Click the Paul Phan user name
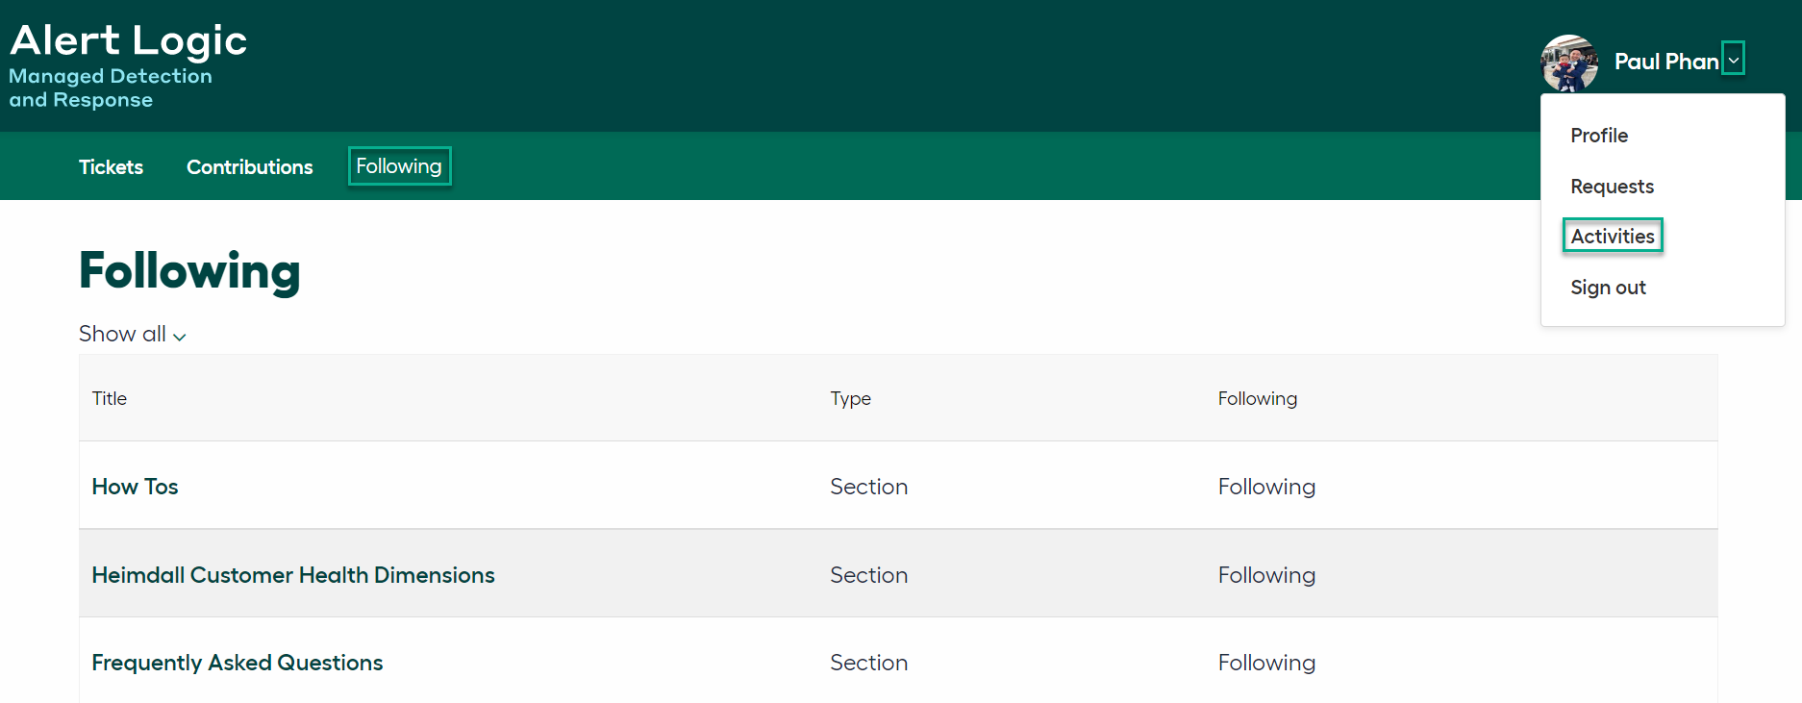Viewport: 1802px width, 703px height. 1666,62
